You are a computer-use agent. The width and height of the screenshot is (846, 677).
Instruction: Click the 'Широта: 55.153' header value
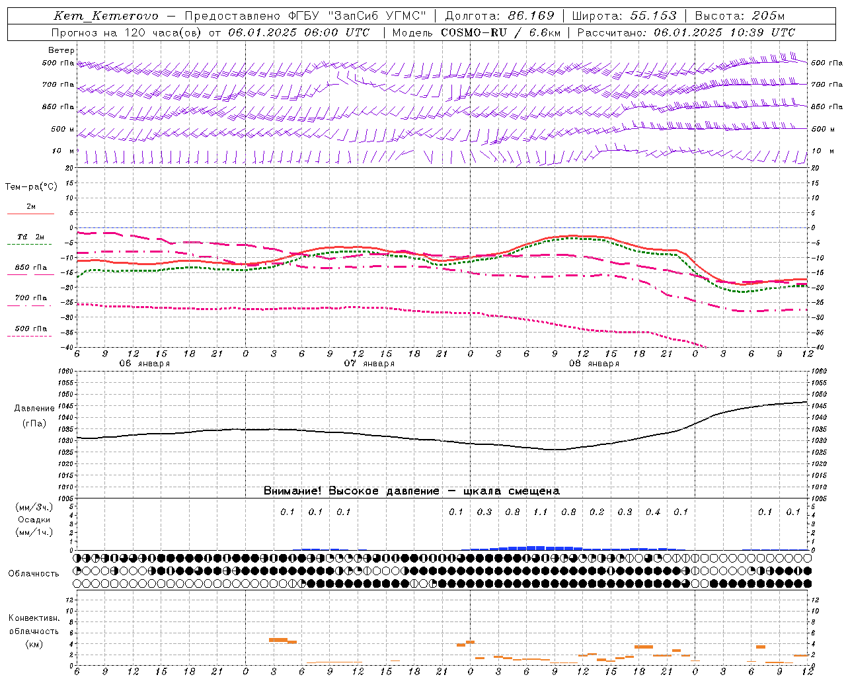click(x=624, y=16)
